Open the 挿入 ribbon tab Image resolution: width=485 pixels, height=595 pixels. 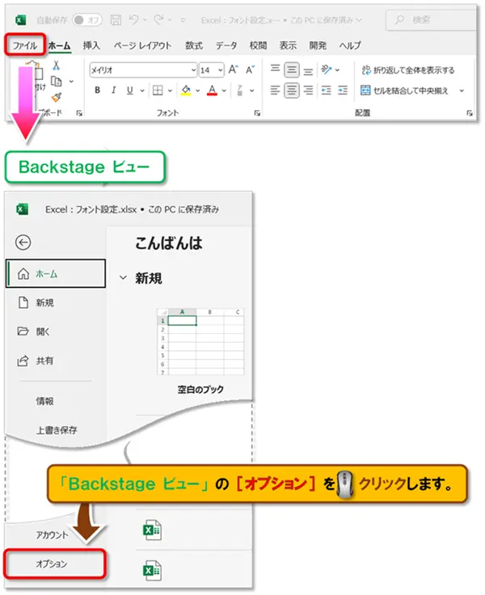[91, 45]
